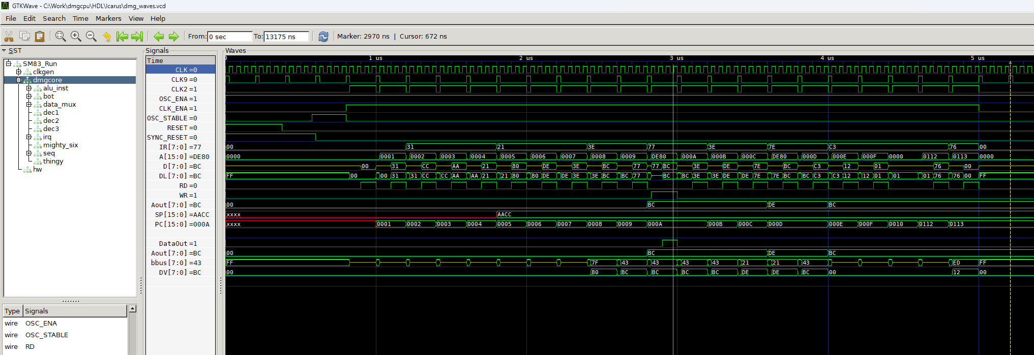Image resolution: width=1034 pixels, height=355 pixels.
Task: Find next edge with right green arrow
Action: click(x=174, y=36)
